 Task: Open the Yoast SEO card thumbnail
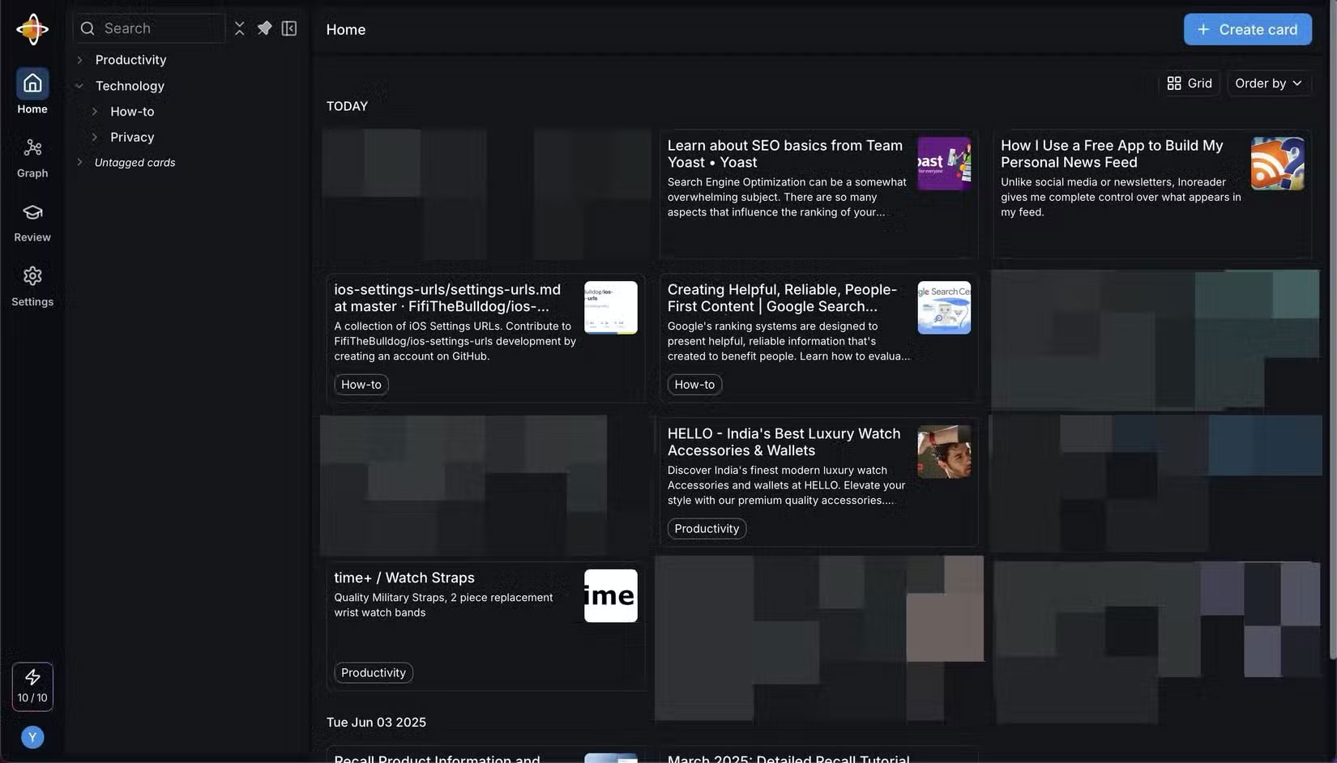tap(943, 164)
